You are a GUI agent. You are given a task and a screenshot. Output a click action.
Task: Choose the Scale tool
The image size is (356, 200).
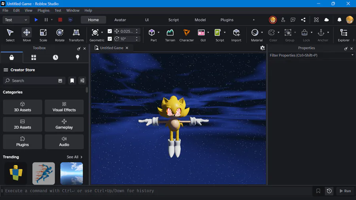pyautogui.click(x=43, y=35)
